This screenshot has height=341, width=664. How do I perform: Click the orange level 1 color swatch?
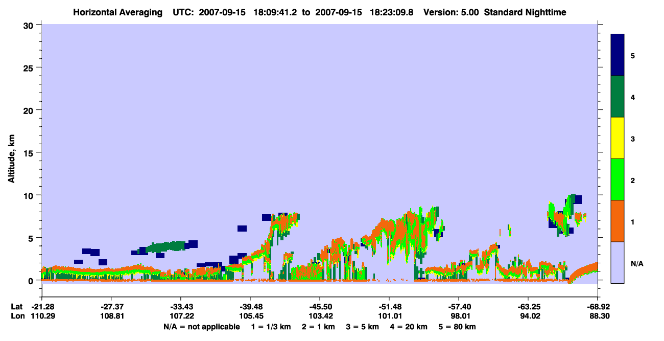pos(618,221)
